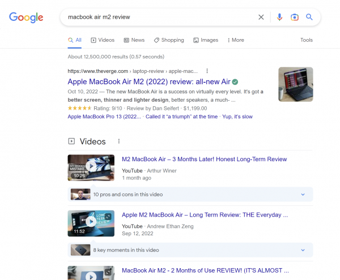This screenshot has height=280, width=340.
Task: Click the theverge.com URL breadcrumb
Action: coord(133,71)
